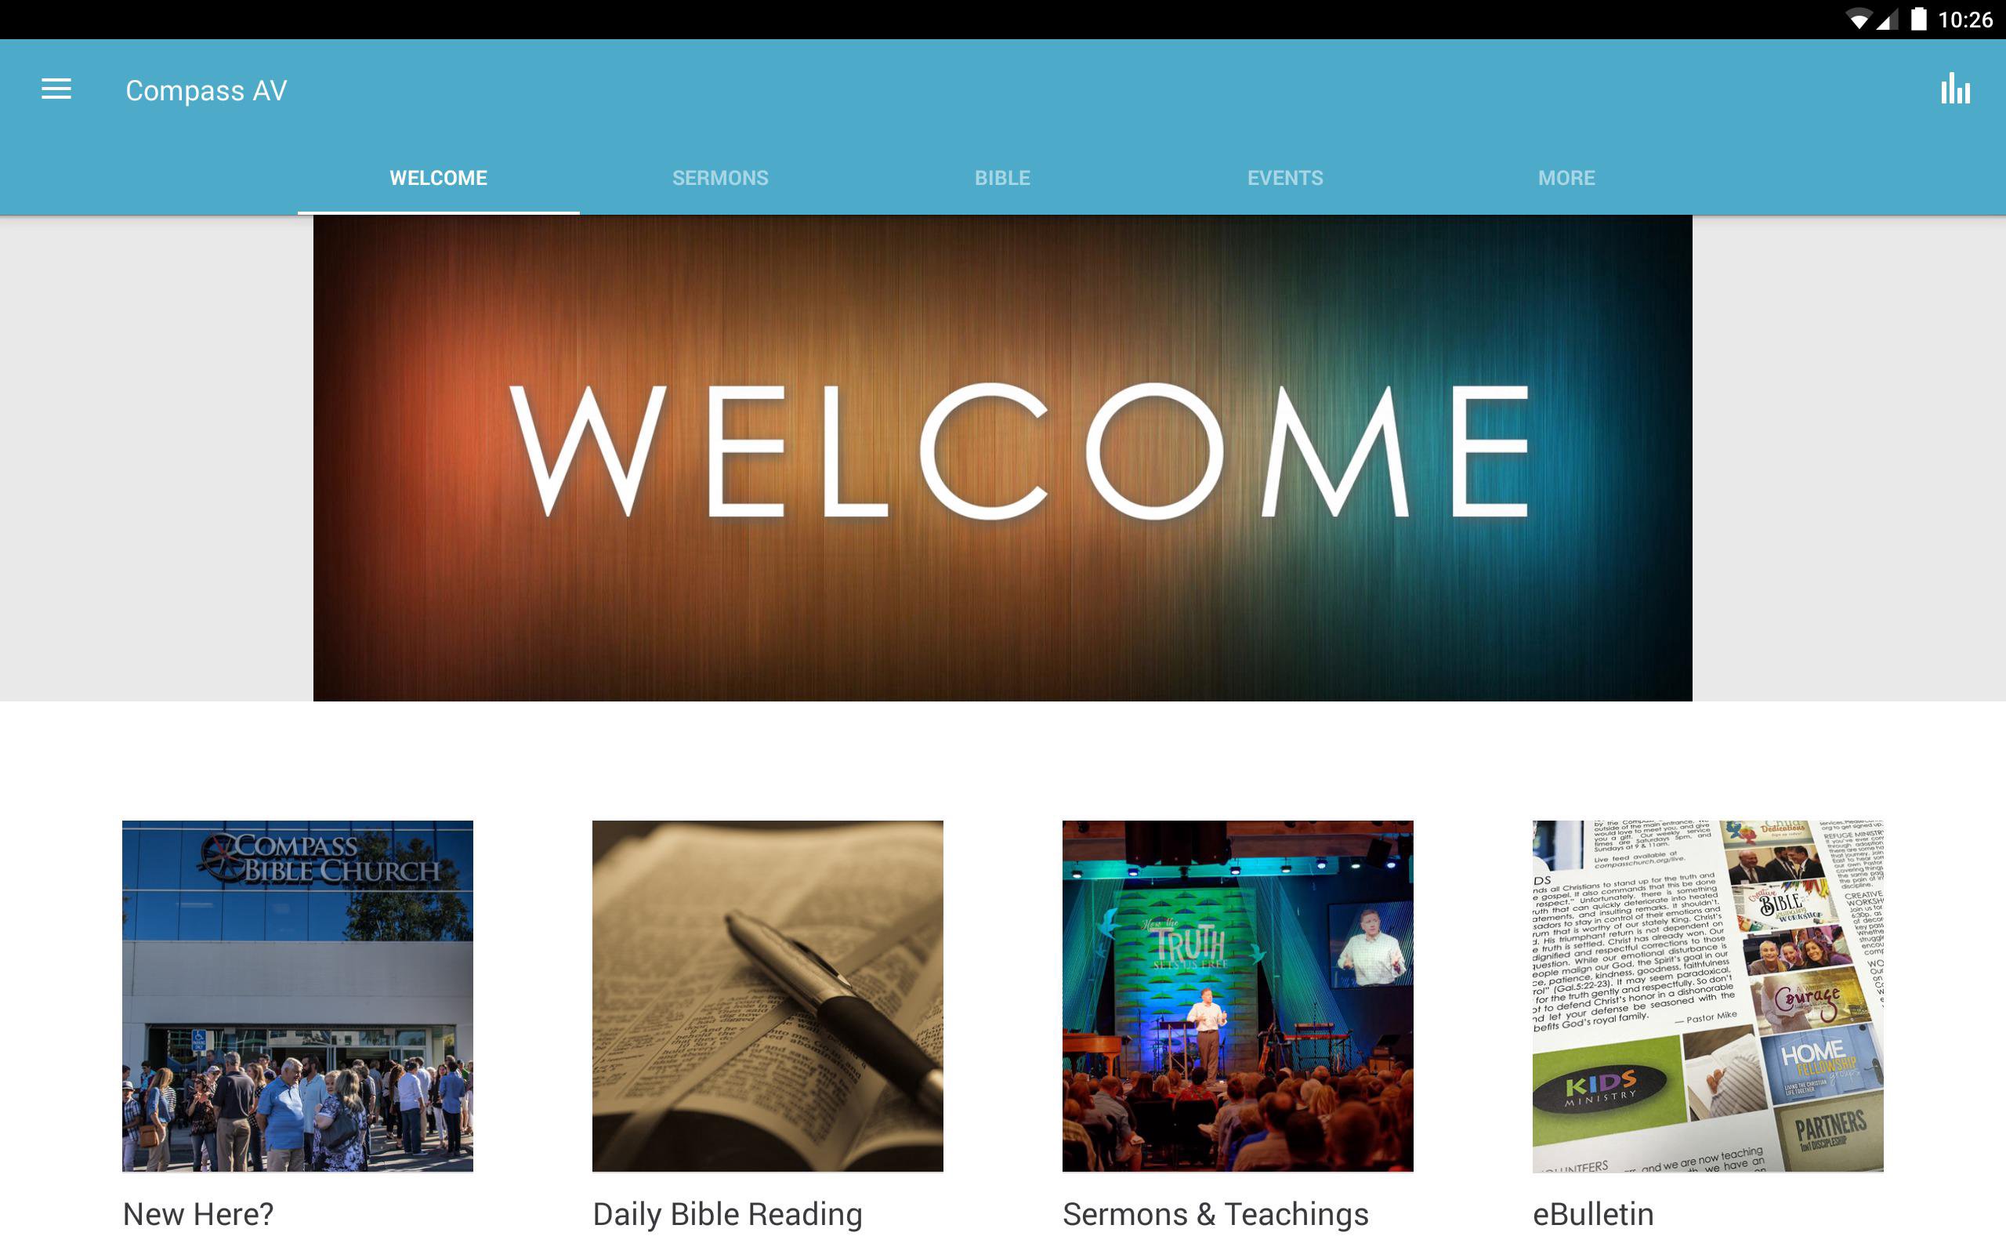
Task: Open the MORE tab
Action: [1566, 176]
